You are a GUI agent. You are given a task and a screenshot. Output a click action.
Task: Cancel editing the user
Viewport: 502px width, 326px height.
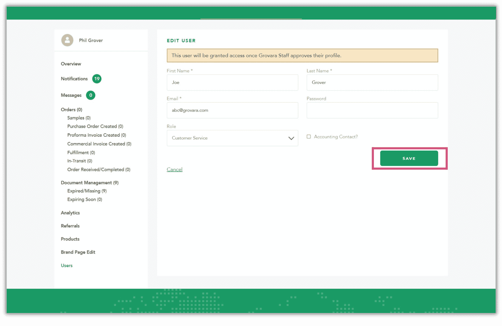(174, 169)
